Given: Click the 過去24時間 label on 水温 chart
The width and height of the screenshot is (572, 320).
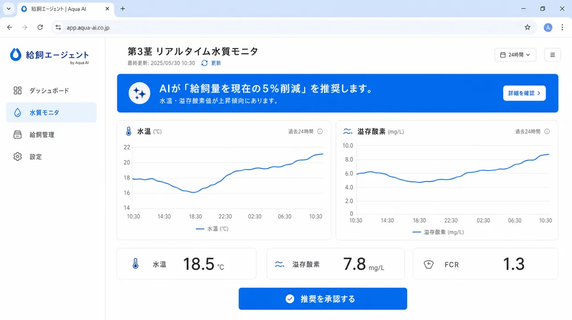Looking at the screenshot, I should (x=301, y=131).
